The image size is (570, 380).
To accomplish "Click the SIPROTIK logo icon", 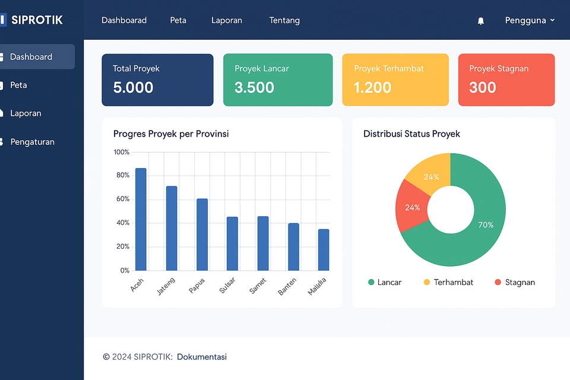I will tap(3, 20).
